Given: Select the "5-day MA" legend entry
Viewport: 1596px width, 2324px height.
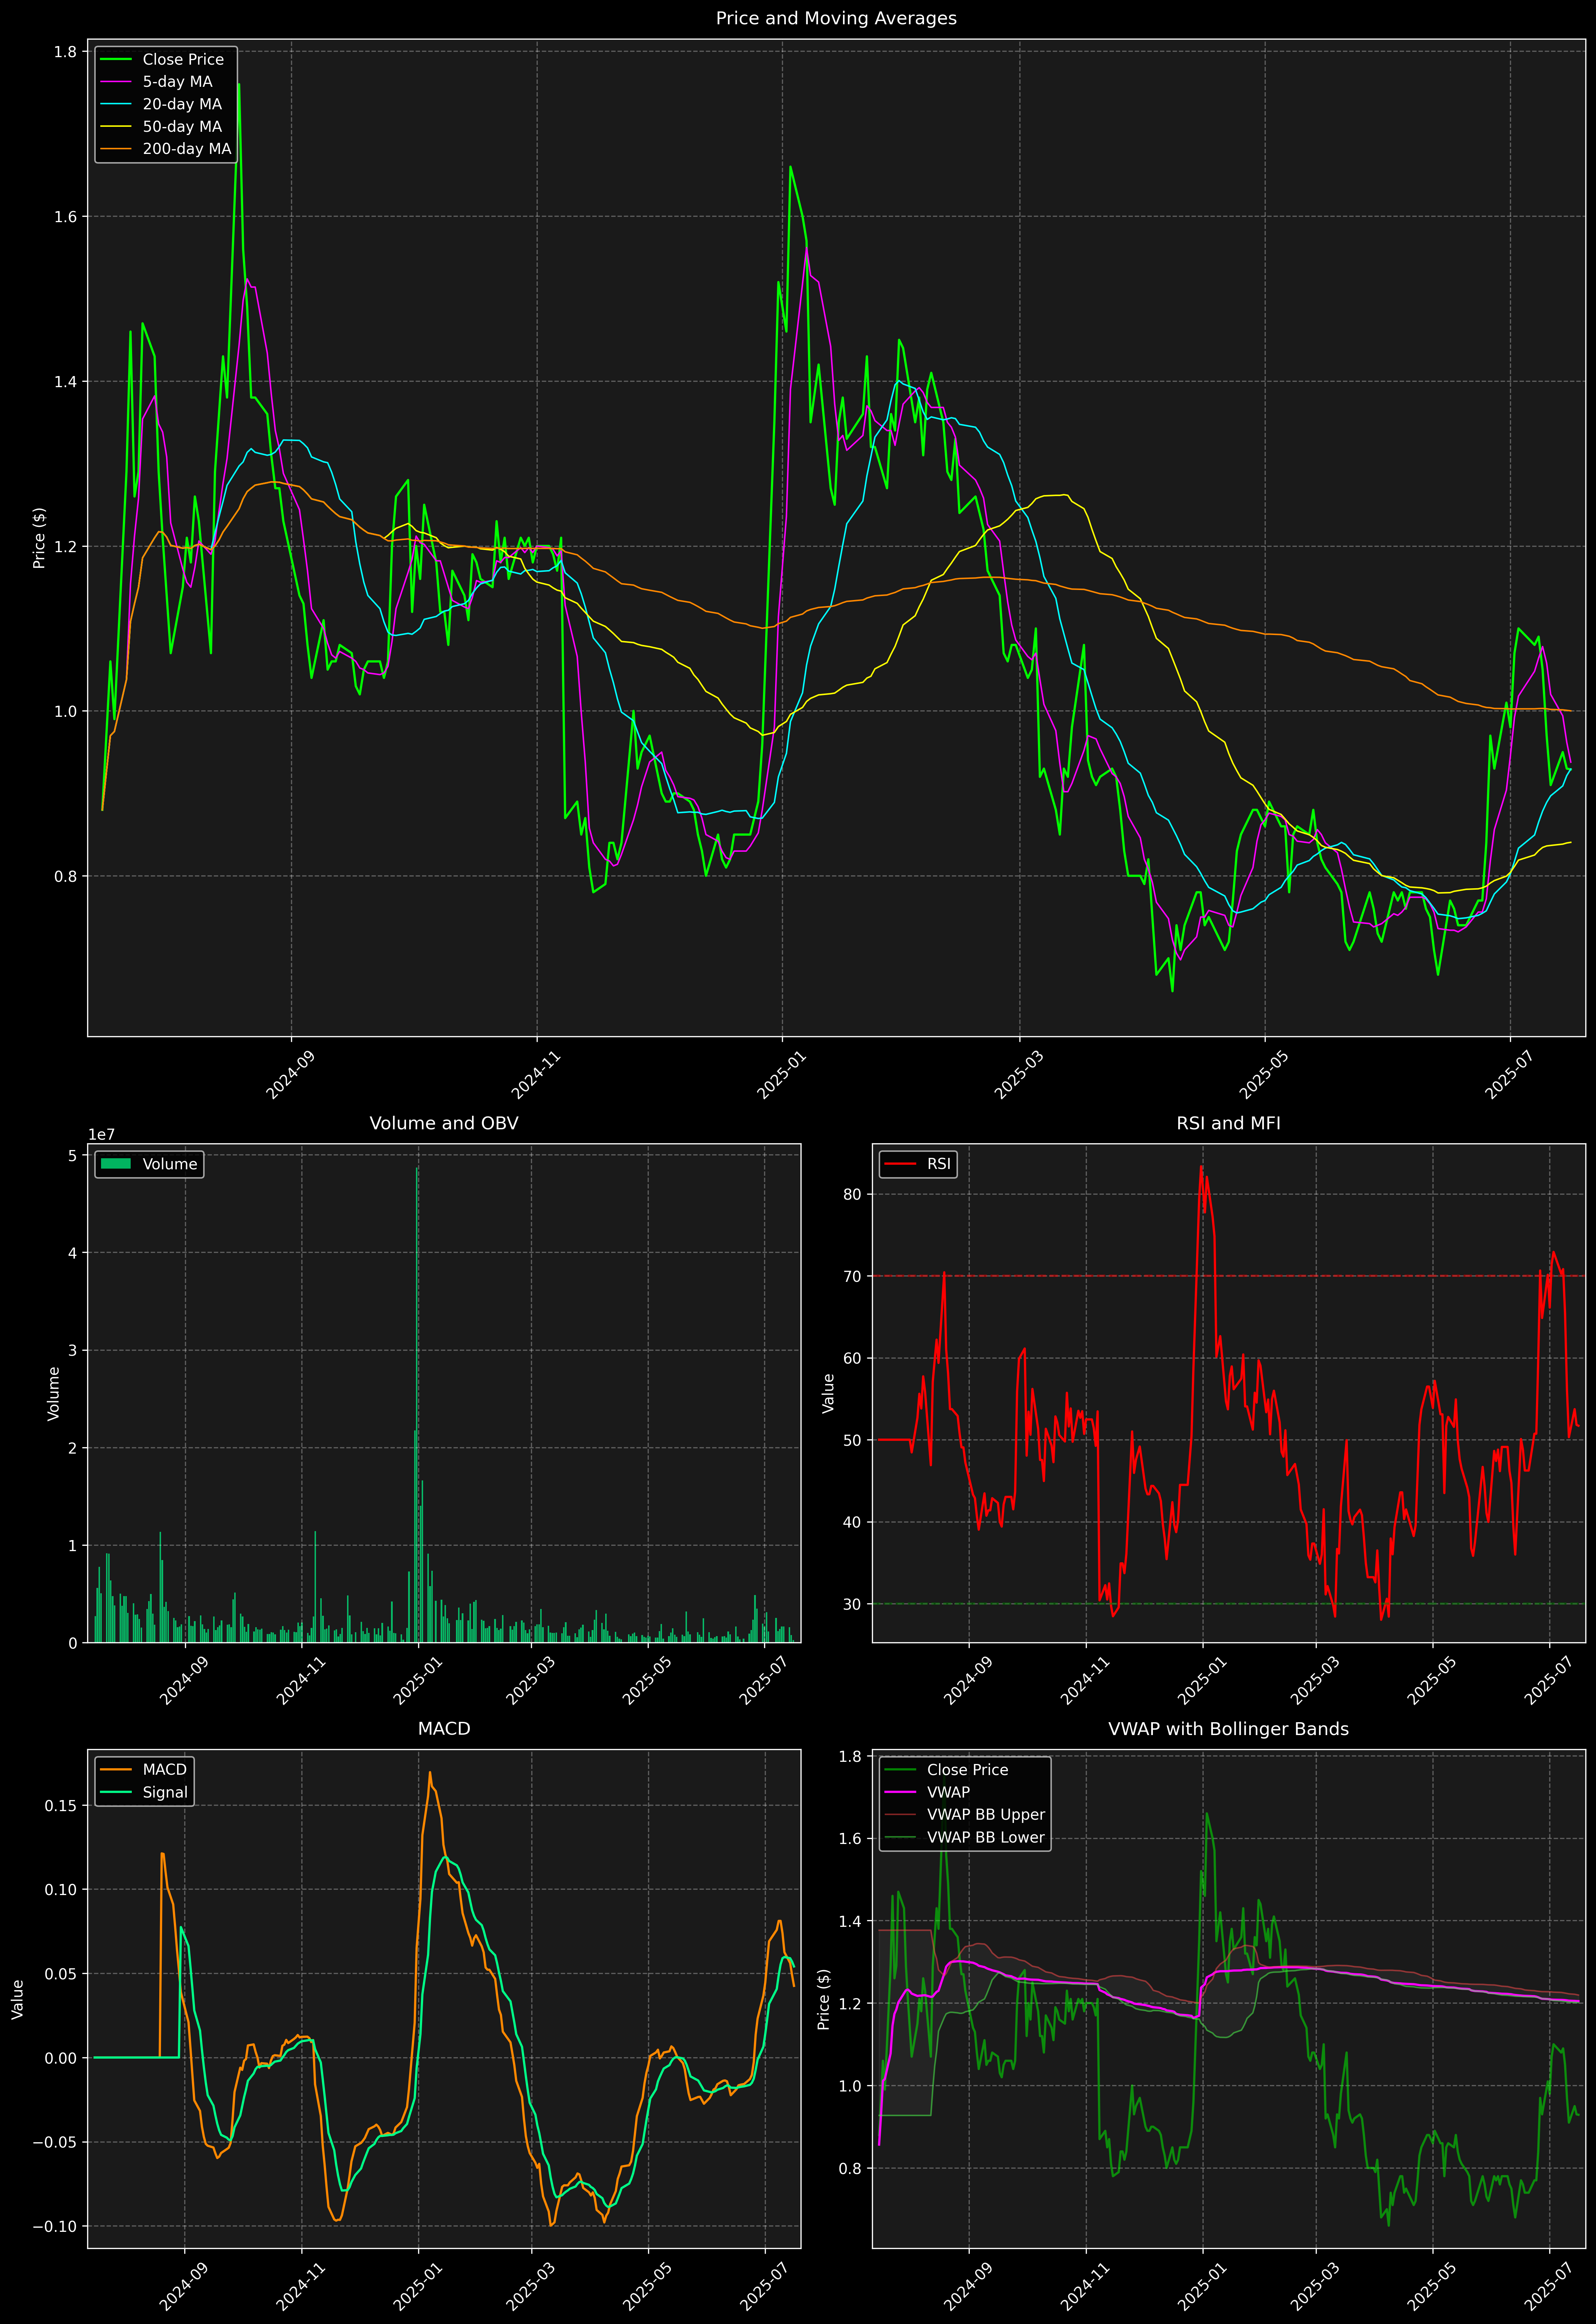Looking at the screenshot, I should (x=177, y=82).
